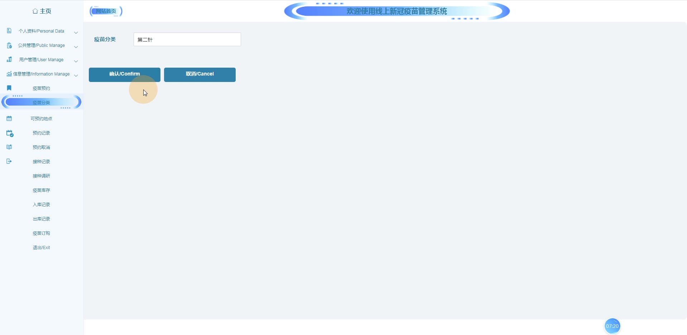
Task: Expand the 信息管理/Information Manage chevron
Action: pyautogui.click(x=76, y=76)
